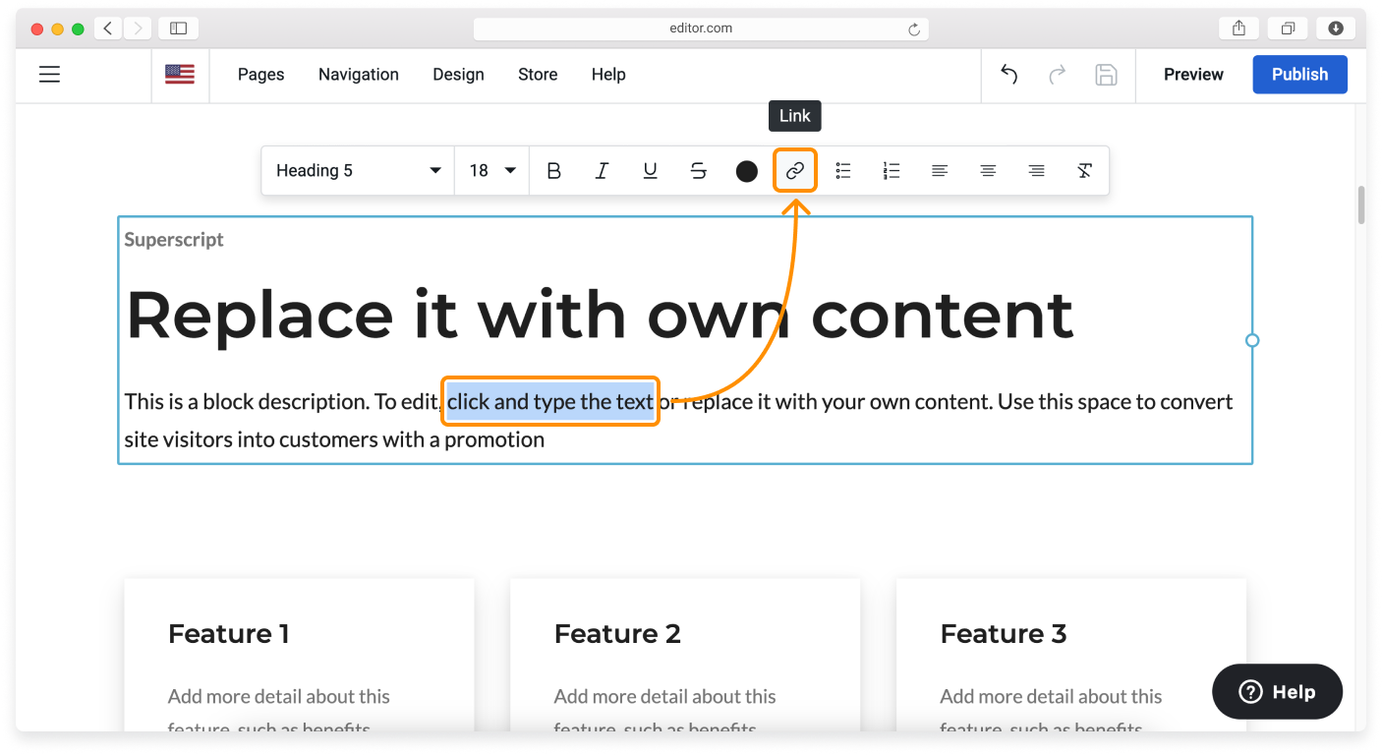Publish the site
The image size is (1382, 755).
(1299, 75)
